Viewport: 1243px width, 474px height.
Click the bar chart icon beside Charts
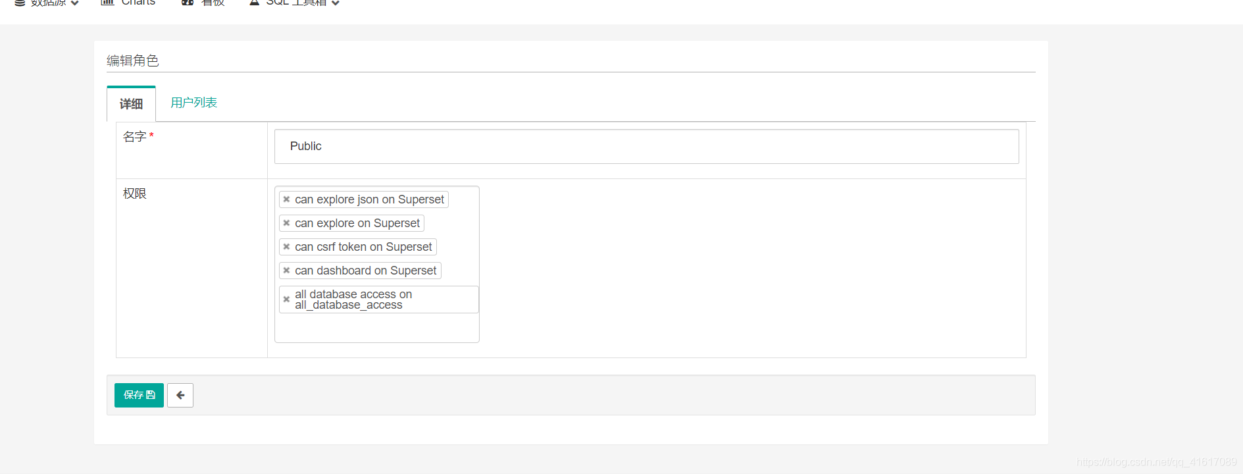[106, 3]
